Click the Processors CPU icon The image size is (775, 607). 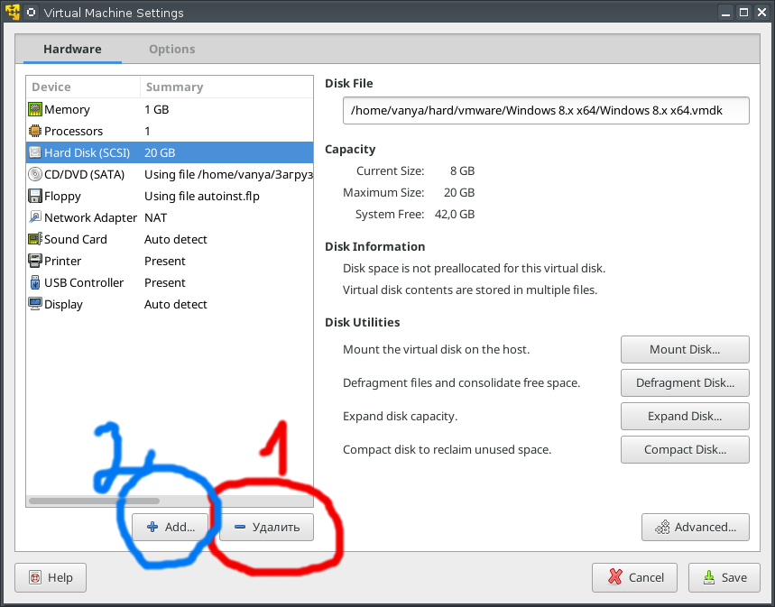tap(35, 131)
